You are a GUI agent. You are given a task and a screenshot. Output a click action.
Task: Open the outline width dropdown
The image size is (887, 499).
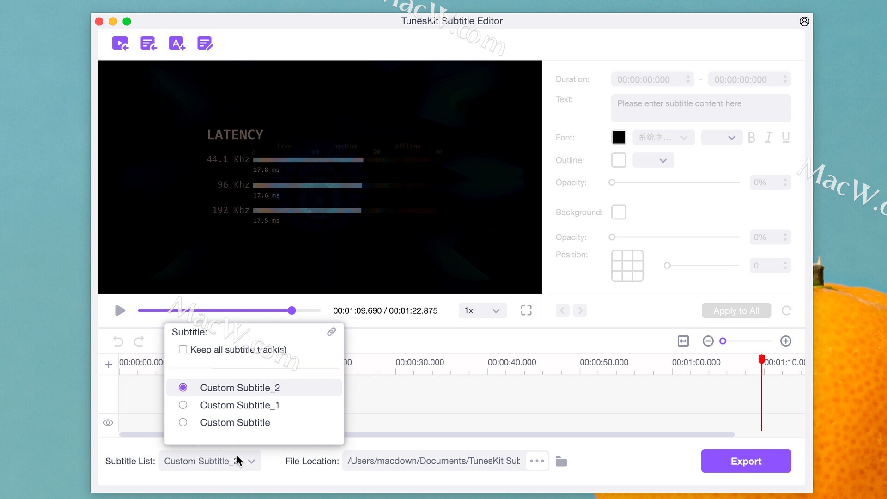pos(653,160)
